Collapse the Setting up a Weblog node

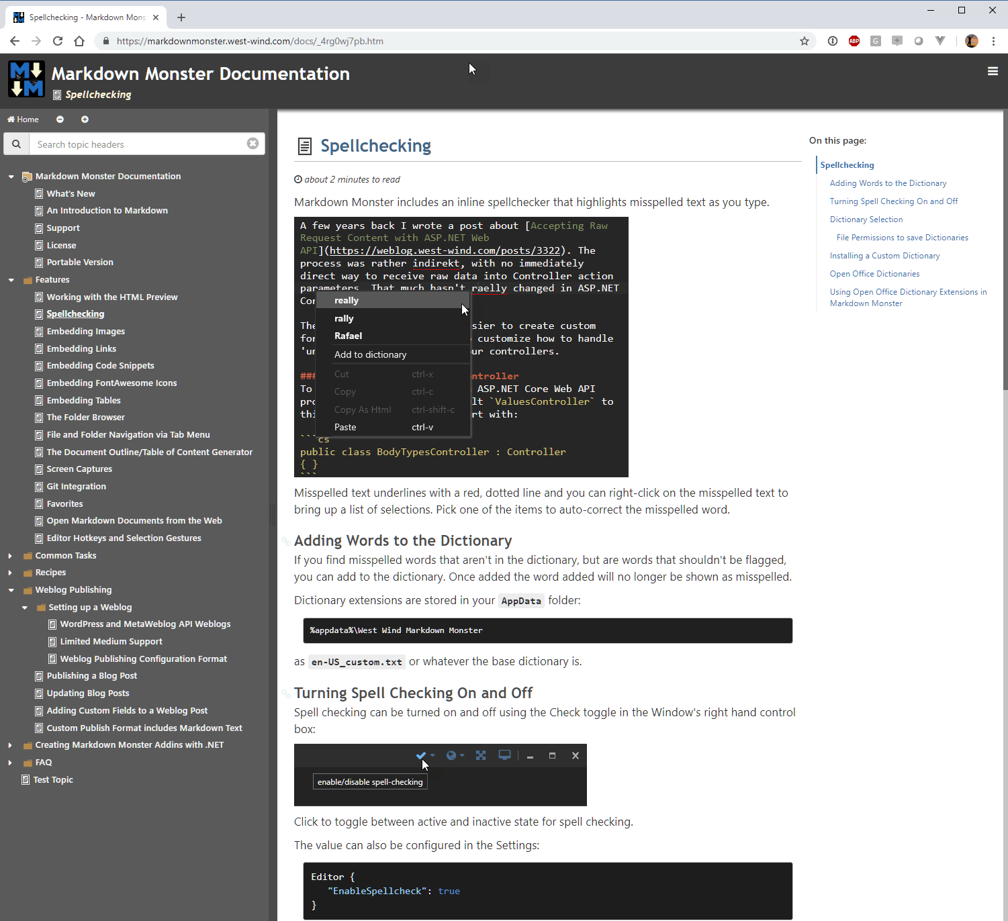(25, 608)
